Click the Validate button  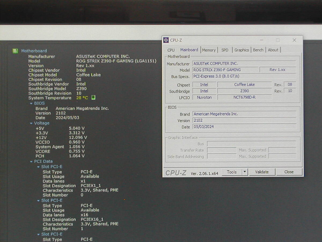(262, 172)
